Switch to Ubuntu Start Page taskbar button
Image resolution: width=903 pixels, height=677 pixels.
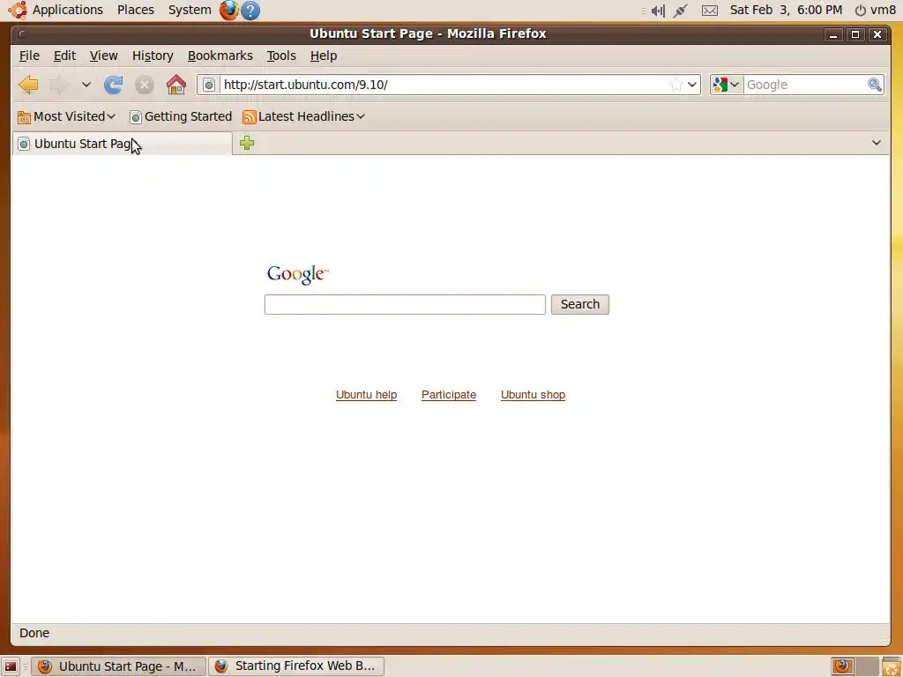click(118, 666)
